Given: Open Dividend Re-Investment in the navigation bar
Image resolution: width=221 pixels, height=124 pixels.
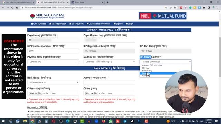Looking at the screenshot, I should 98,24.
